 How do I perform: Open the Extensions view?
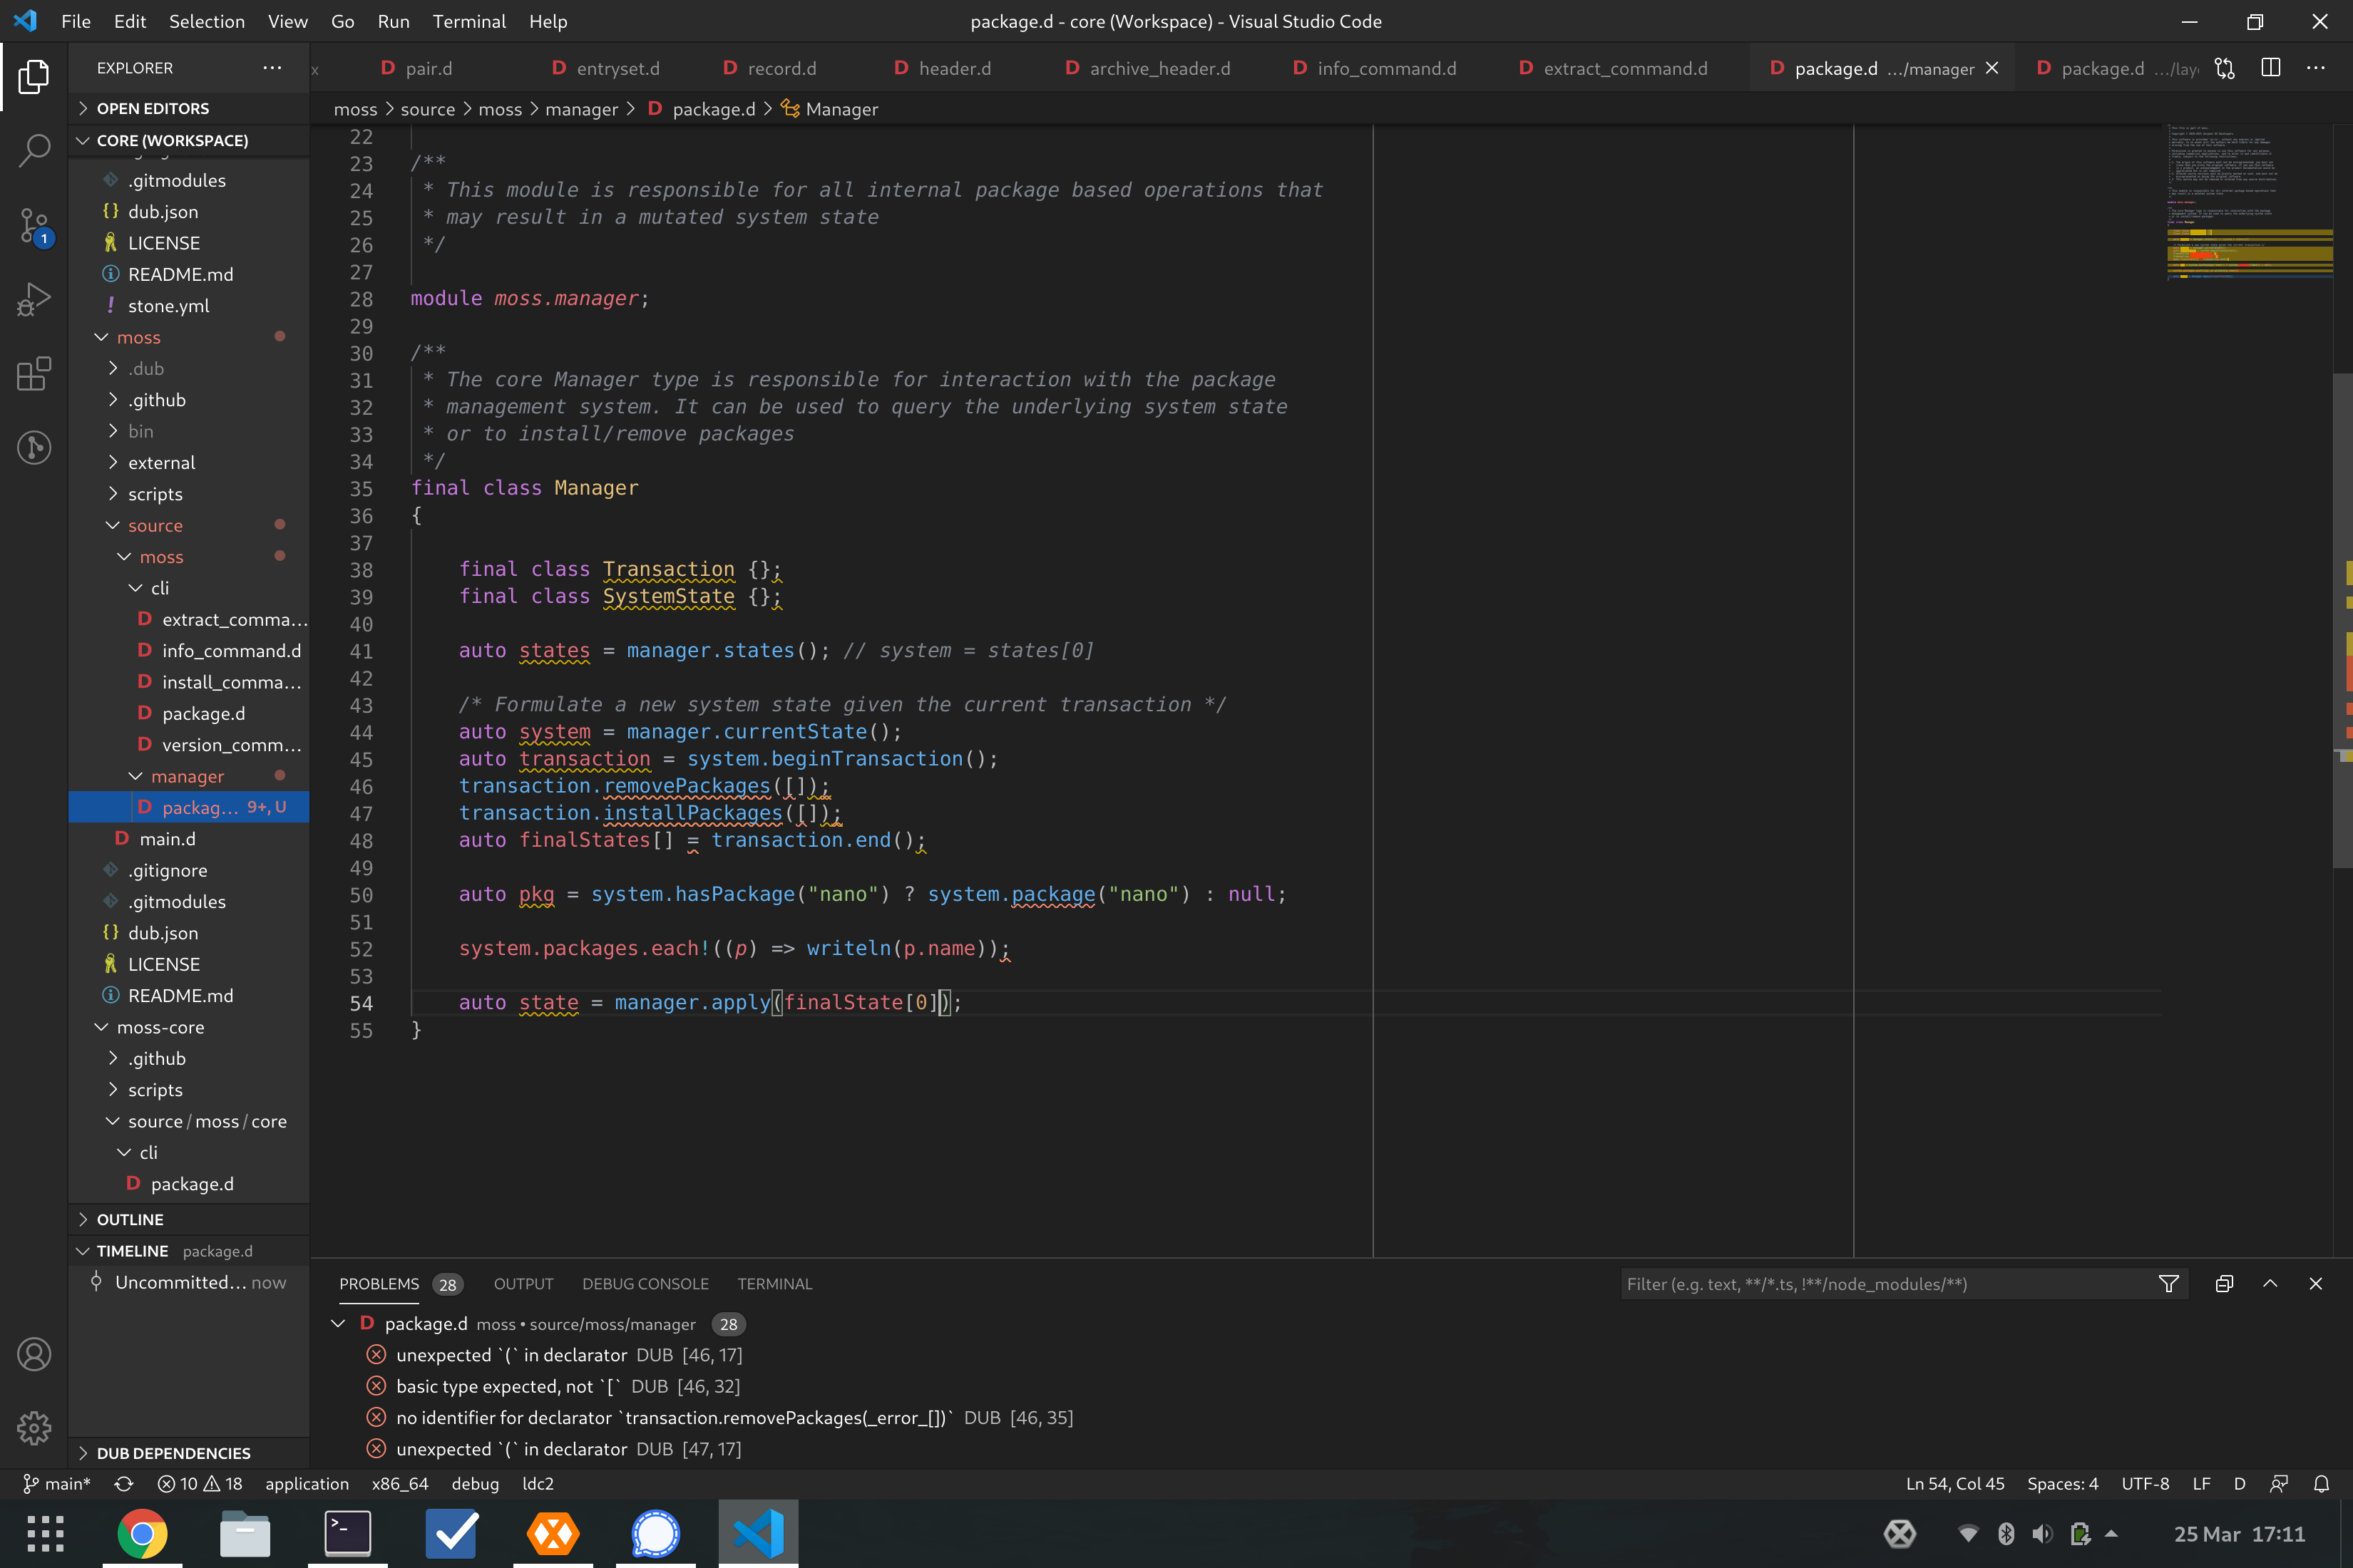coord(34,374)
